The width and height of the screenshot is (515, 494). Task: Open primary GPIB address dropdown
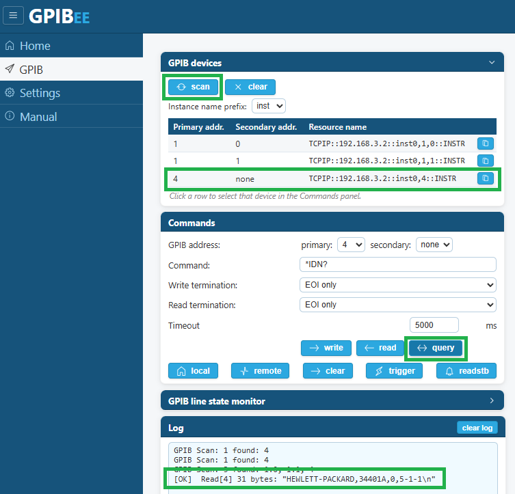click(351, 245)
